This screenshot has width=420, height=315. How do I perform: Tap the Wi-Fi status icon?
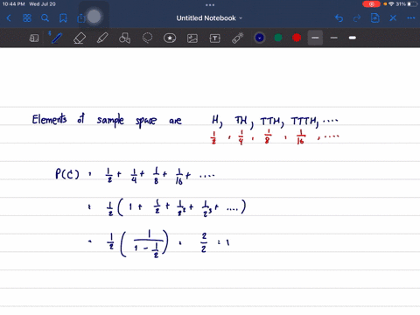coord(391,4)
